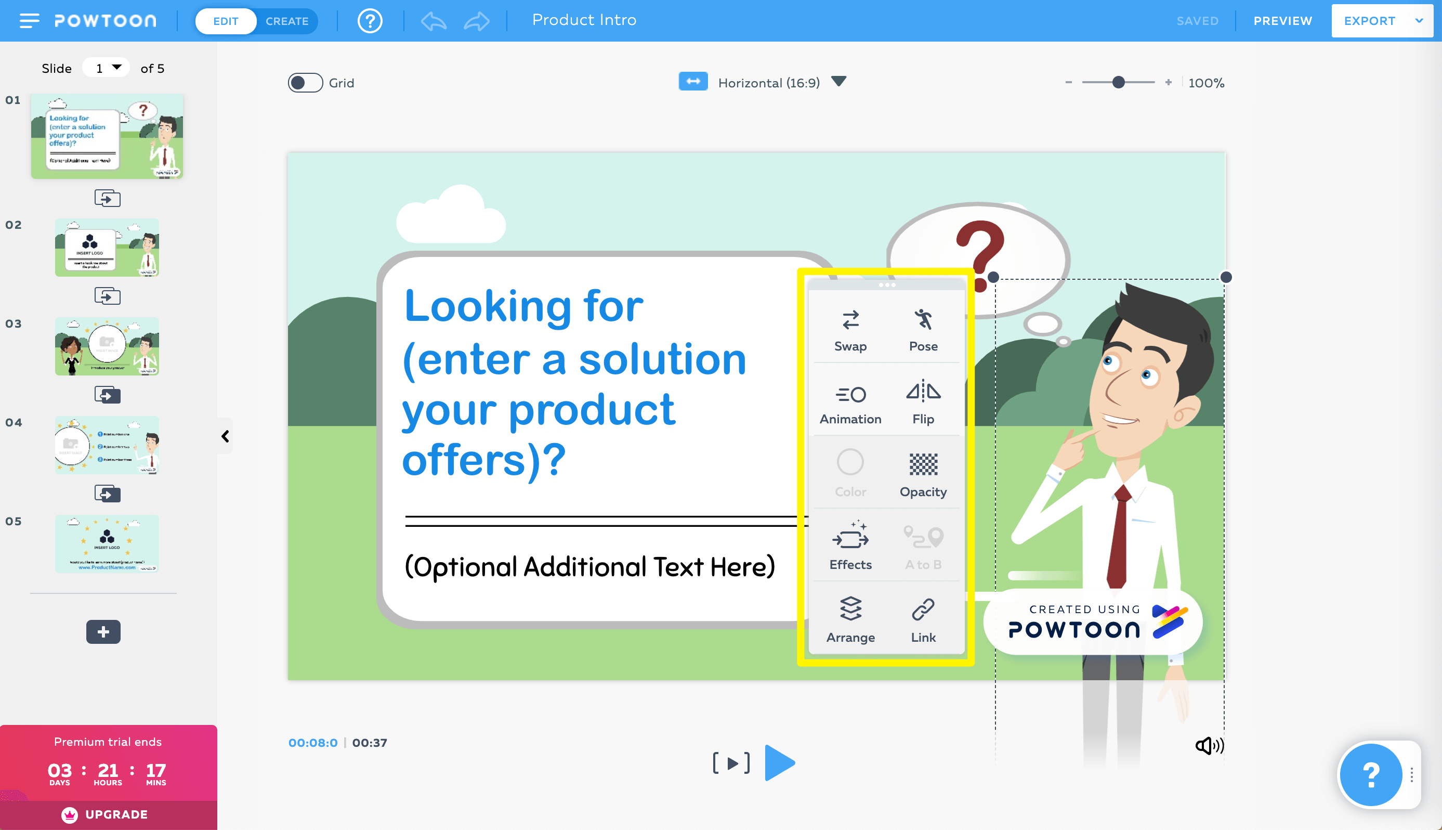The image size is (1442, 830).
Task: Click the PREVIEW button
Action: 1283,19
